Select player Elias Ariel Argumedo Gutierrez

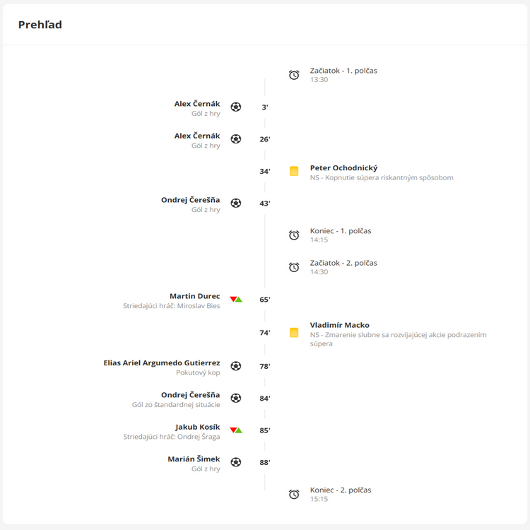[x=163, y=363]
